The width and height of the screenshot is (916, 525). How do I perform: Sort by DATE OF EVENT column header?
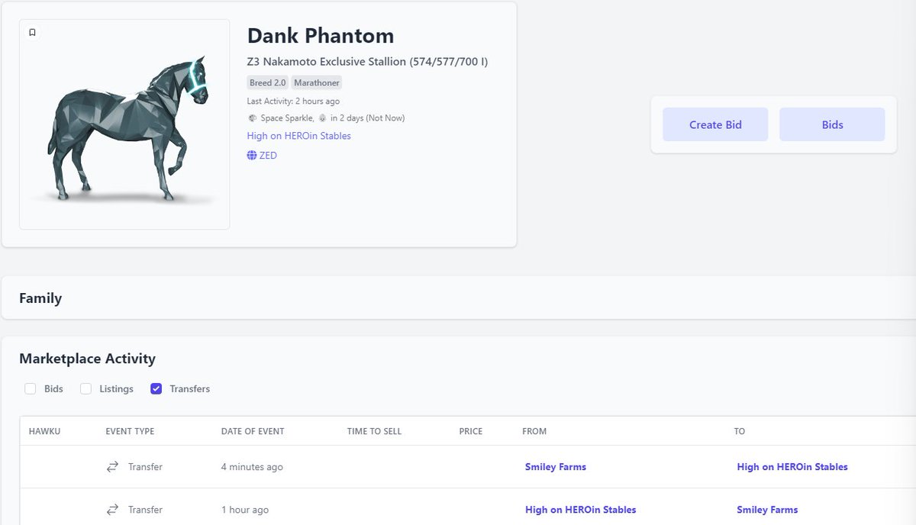pyautogui.click(x=253, y=431)
